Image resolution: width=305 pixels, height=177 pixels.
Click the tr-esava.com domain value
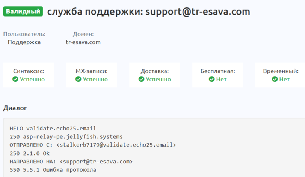tap(83, 42)
